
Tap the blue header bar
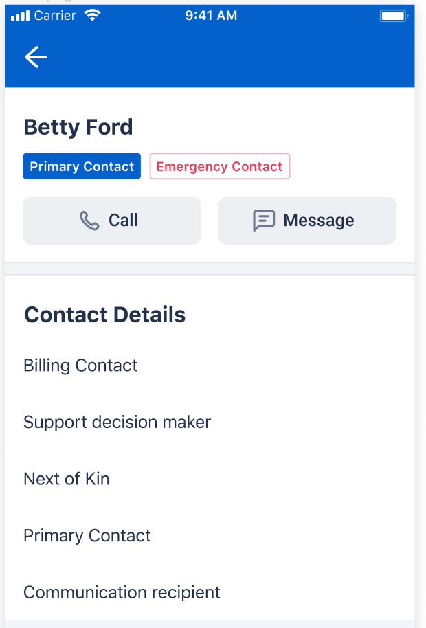point(210,47)
